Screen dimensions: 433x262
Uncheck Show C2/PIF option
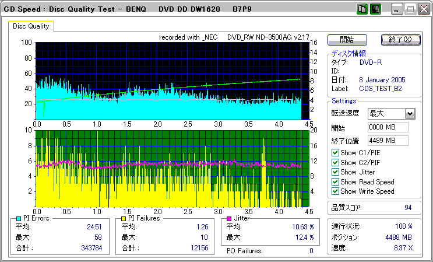(335, 163)
